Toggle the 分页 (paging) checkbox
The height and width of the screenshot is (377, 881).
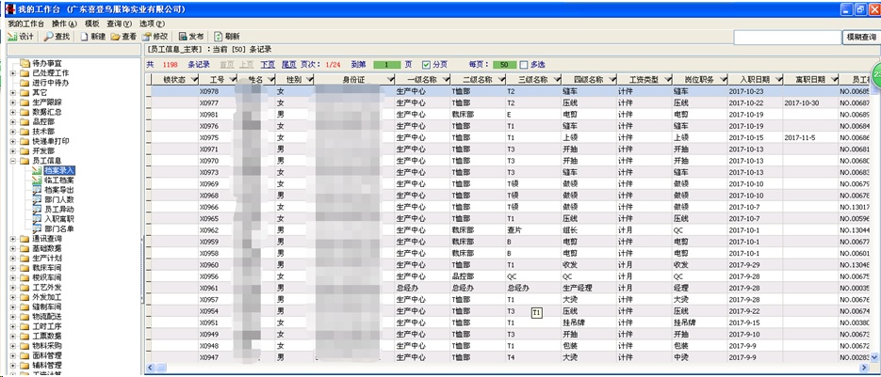pyautogui.click(x=426, y=64)
